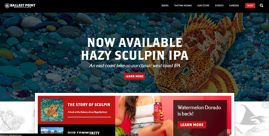Open the Sculpin fish thumbnail image
Screen dimensions: 269x136
click(x=52, y=110)
